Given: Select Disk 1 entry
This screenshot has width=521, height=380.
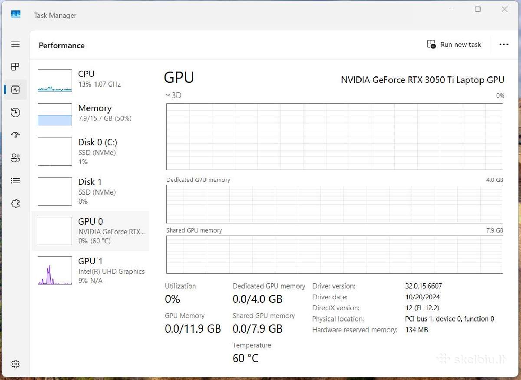Looking at the screenshot, I should pyautogui.click(x=90, y=191).
